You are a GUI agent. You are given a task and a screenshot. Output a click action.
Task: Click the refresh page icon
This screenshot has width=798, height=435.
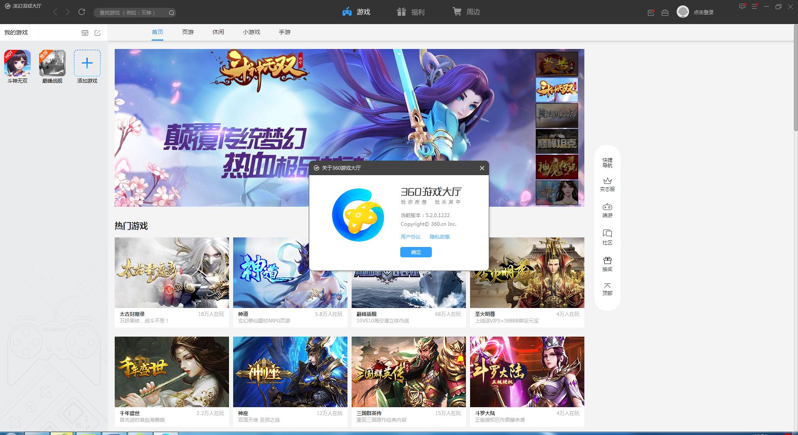[82, 12]
